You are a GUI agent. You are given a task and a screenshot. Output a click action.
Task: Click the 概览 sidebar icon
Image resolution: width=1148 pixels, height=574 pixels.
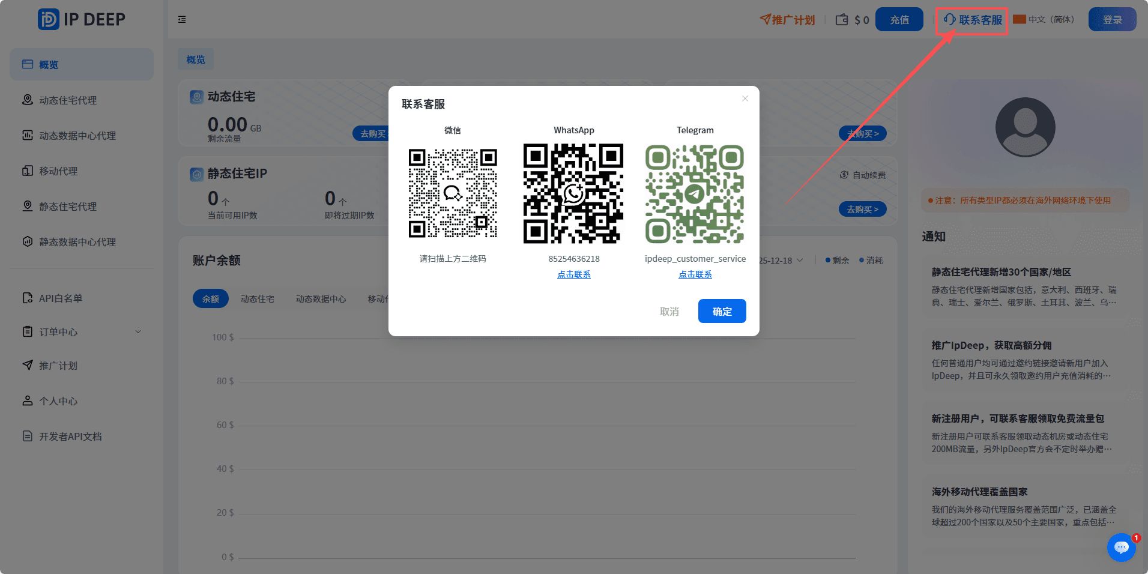28,64
